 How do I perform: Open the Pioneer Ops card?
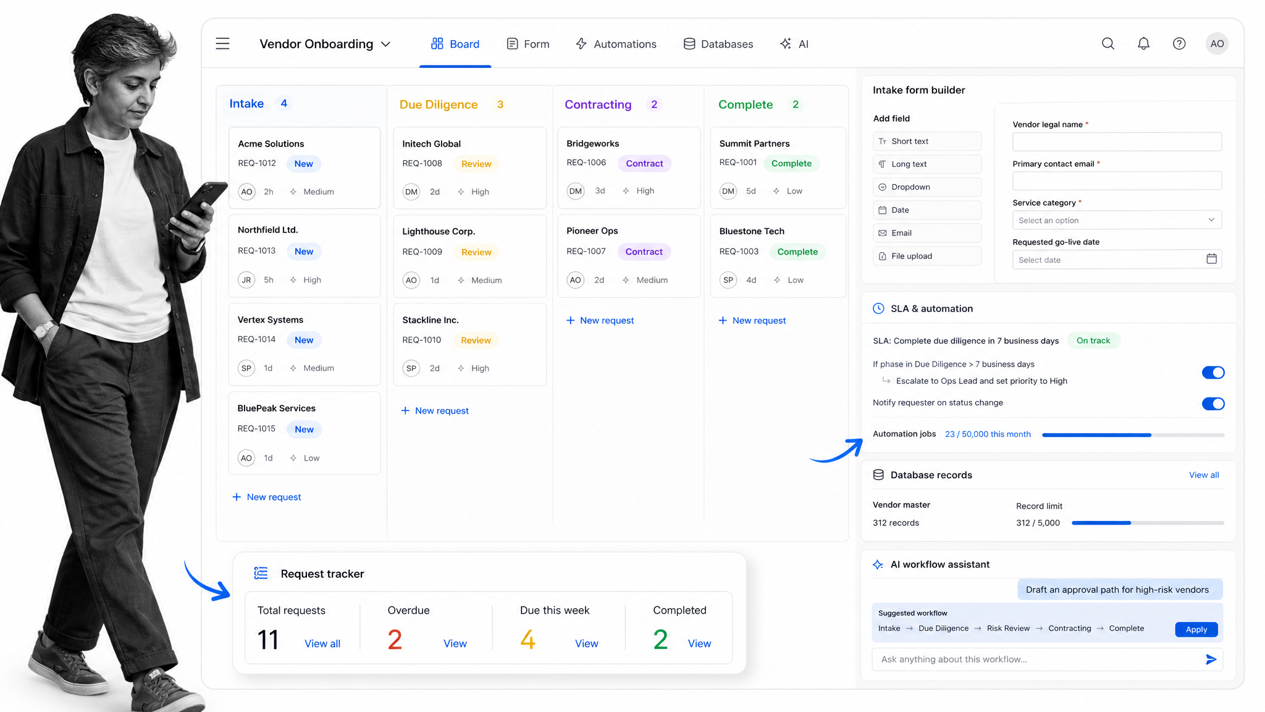tap(629, 255)
